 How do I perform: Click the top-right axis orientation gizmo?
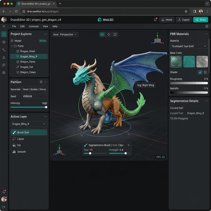coord(158,39)
